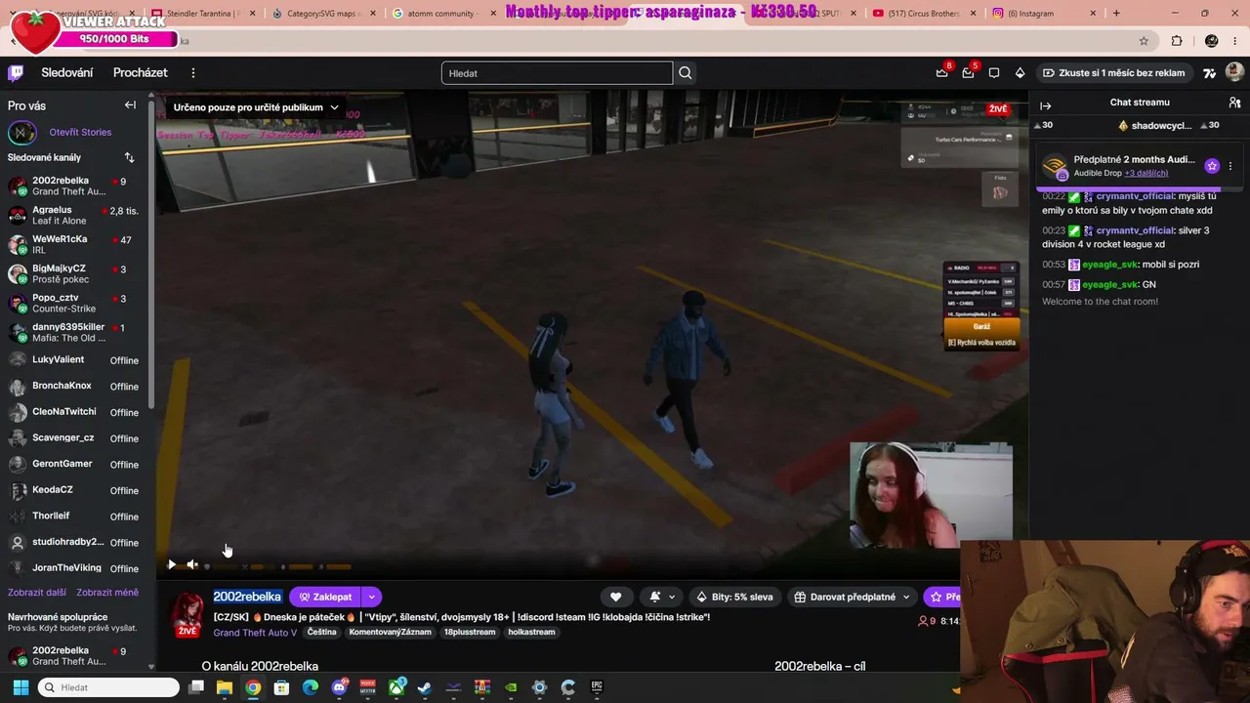The image size is (1250, 703).
Task: Open notification bell dropdown for the channel
Action: click(x=662, y=597)
